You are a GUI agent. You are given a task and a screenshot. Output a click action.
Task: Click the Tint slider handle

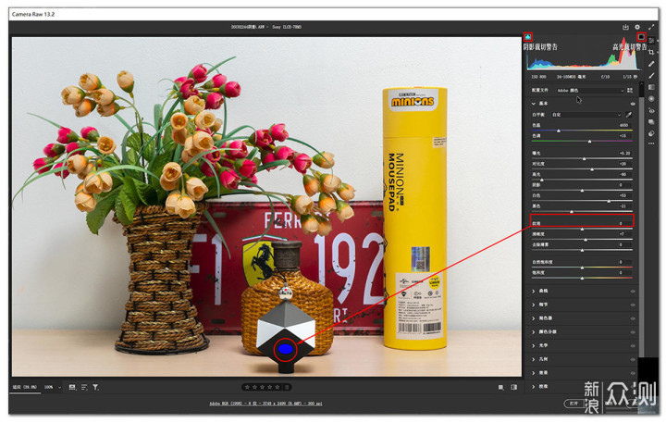(589, 141)
